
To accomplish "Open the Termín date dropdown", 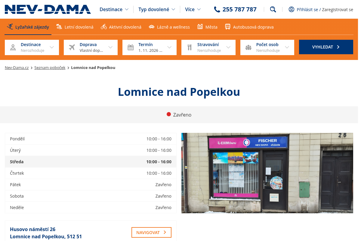I will coord(150,47).
